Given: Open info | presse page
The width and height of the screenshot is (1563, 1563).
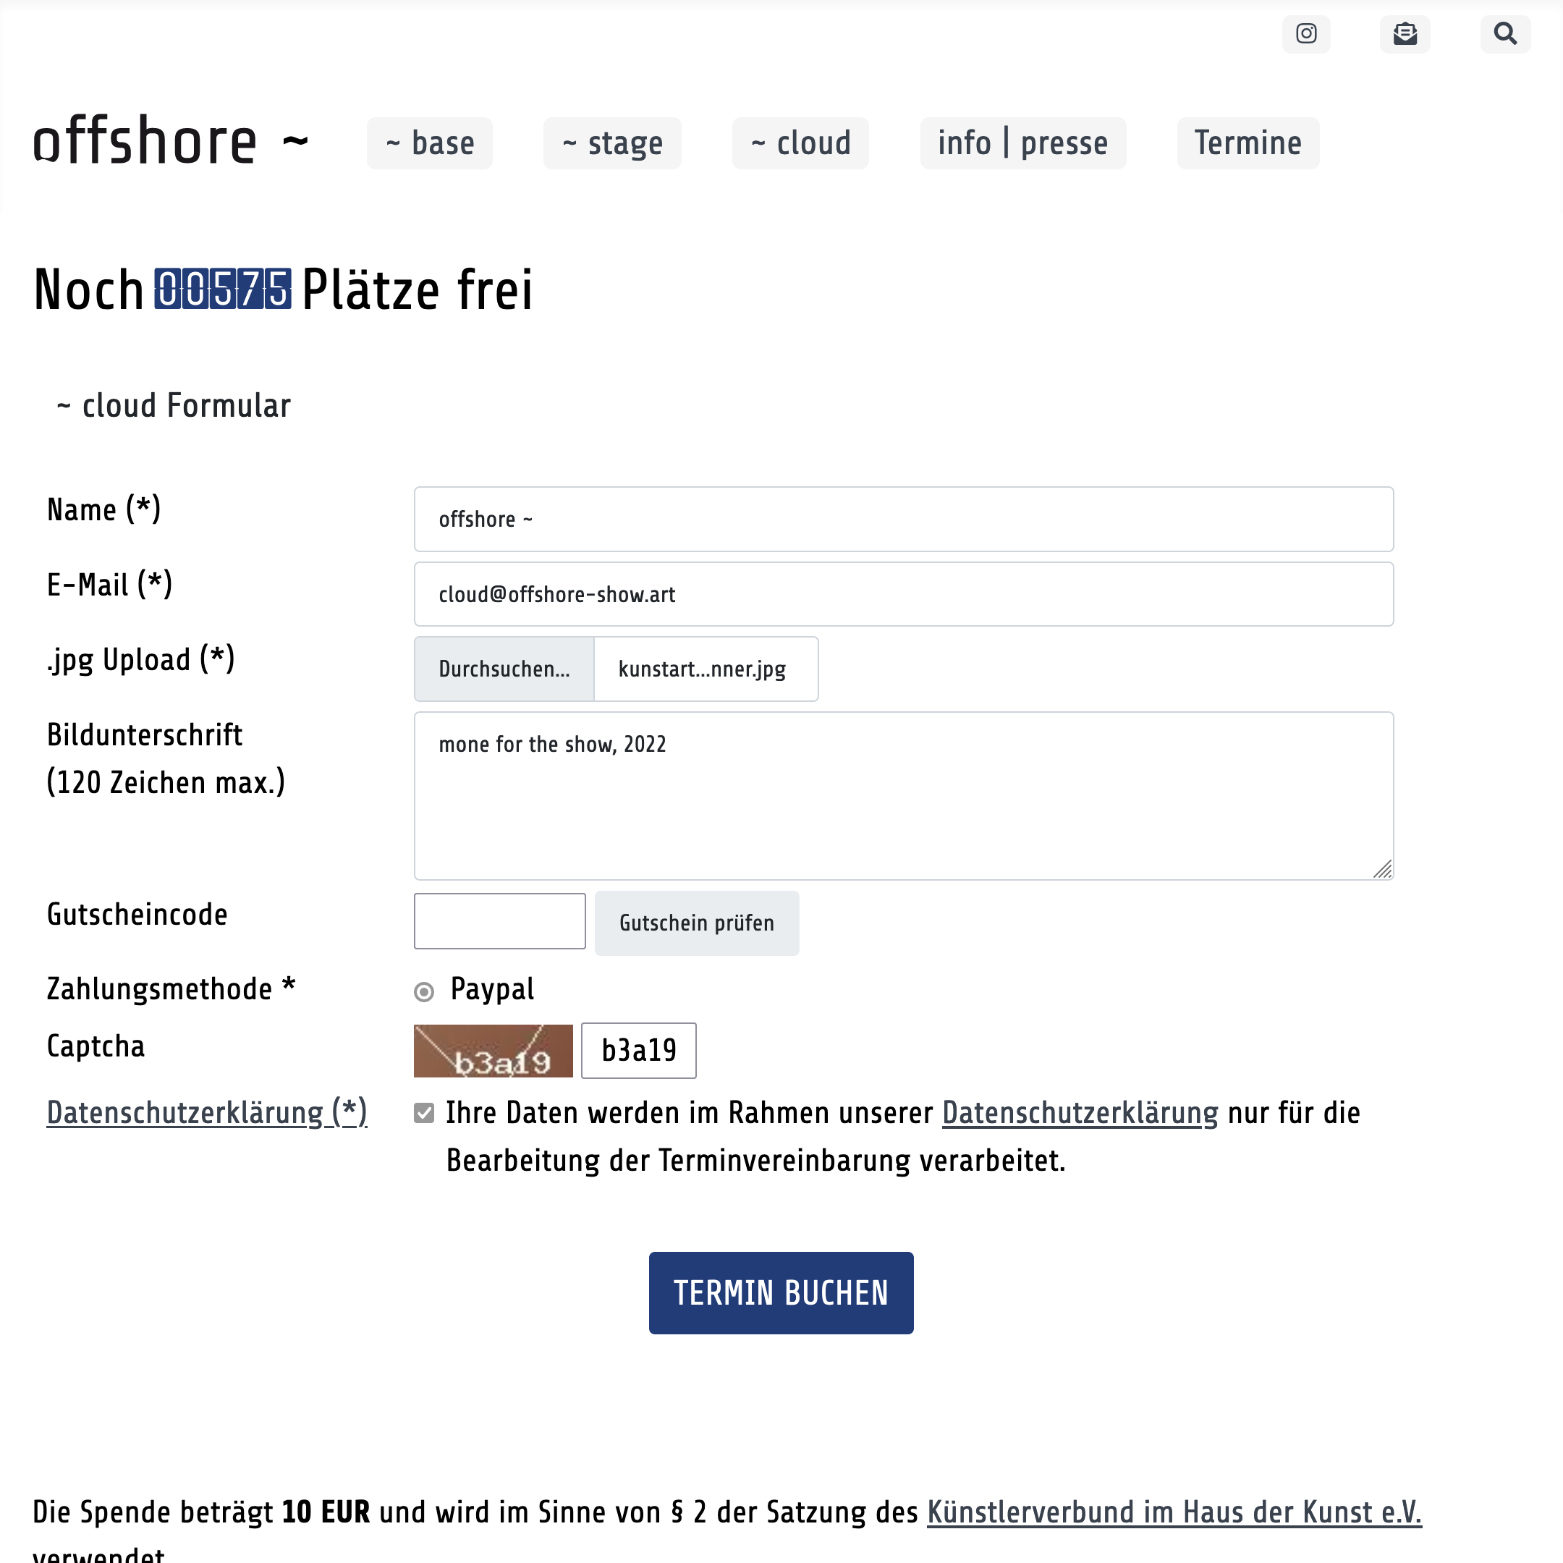Looking at the screenshot, I should tap(1022, 143).
